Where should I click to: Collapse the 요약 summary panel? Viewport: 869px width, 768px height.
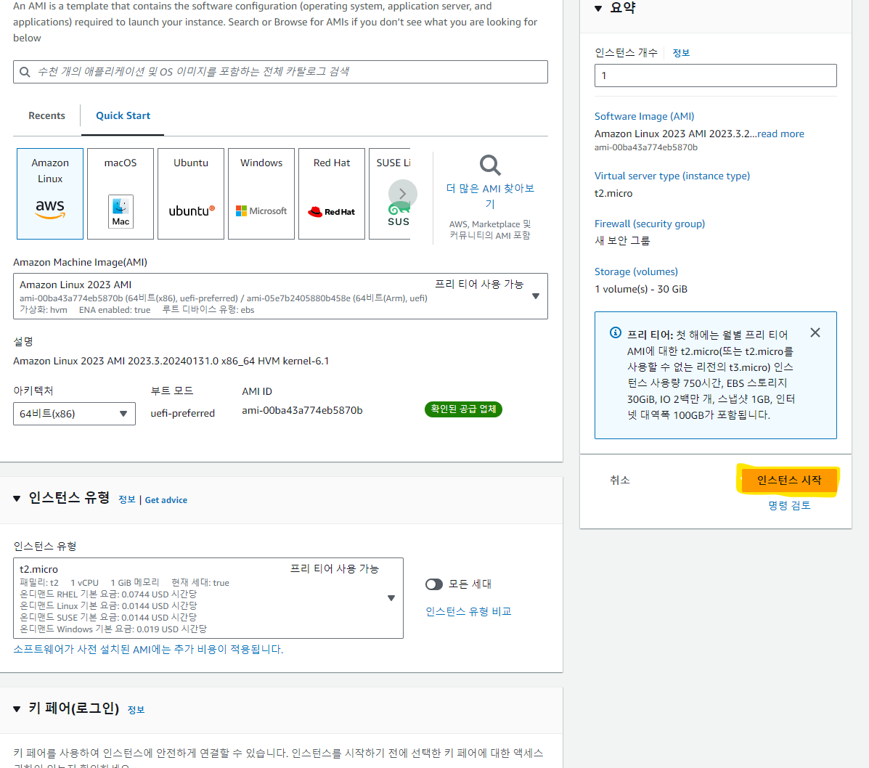(x=598, y=8)
